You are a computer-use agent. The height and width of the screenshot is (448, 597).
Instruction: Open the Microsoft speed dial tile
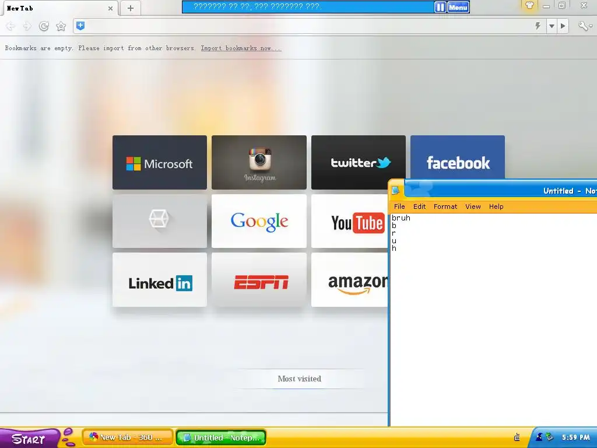(x=160, y=162)
